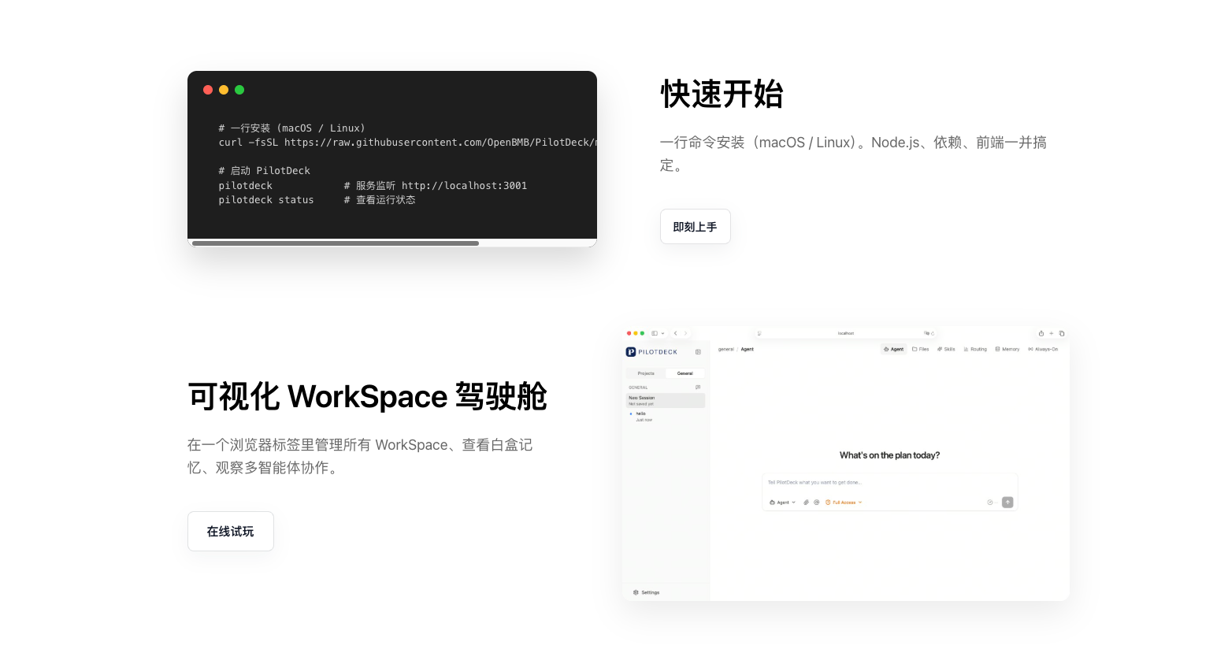Open the Routing tab
Image resolution: width=1228 pixels, height=664 pixels.
tap(975, 349)
